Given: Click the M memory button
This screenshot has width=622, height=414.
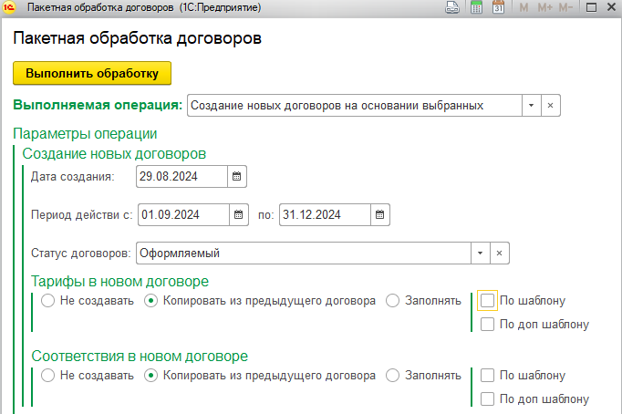Looking at the screenshot, I should 524,7.
